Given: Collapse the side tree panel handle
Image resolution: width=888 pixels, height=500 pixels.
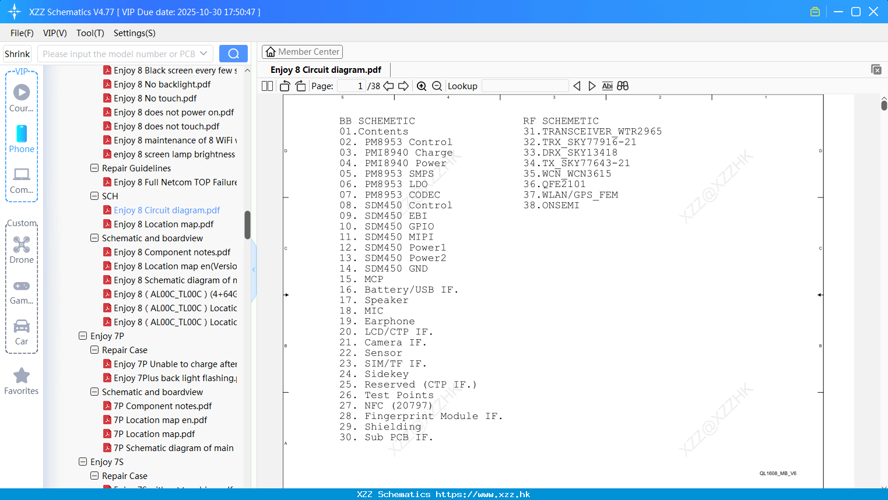Looking at the screenshot, I should (254, 270).
